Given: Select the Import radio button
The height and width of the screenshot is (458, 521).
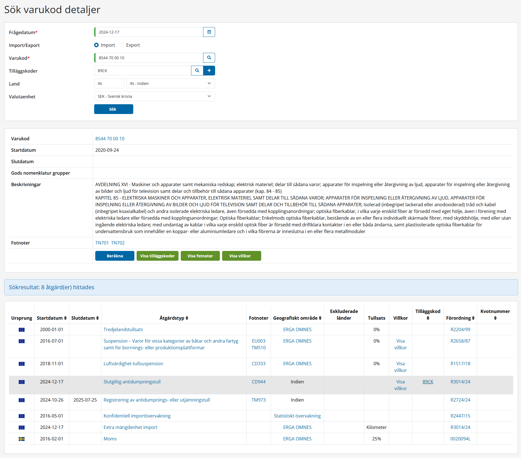Looking at the screenshot, I should coord(96,45).
